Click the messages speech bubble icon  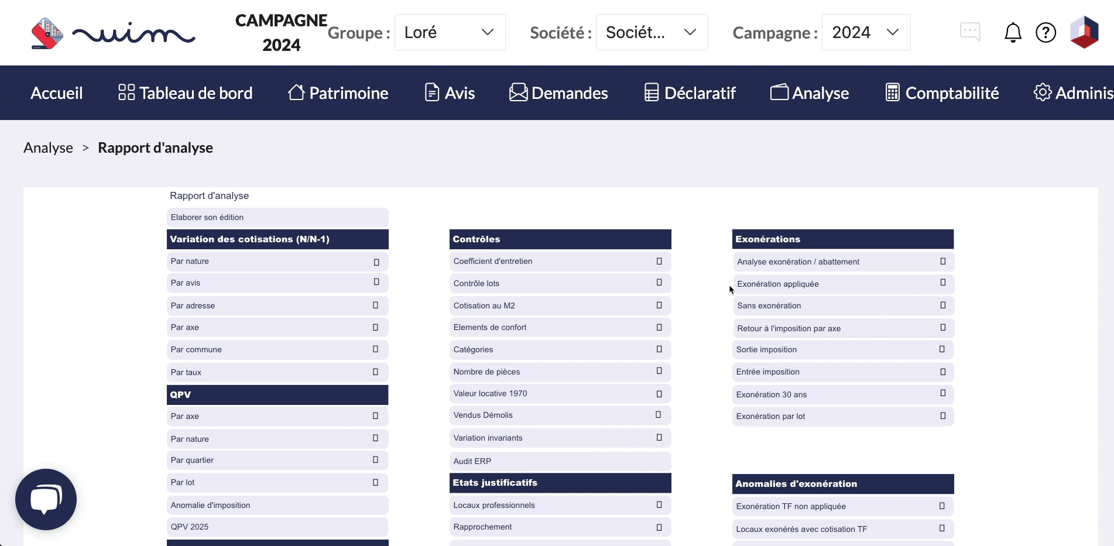pos(970,32)
